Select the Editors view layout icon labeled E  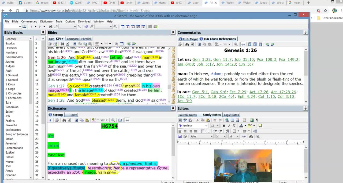click(x=143, y=26)
